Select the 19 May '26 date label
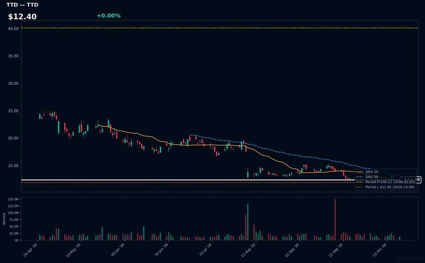This screenshot has height=263, width=425. click(x=74, y=250)
